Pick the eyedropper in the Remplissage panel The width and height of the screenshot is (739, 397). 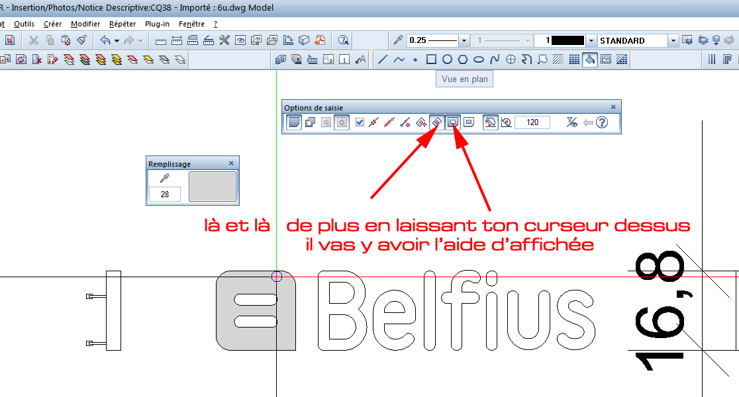click(x=164, y=178)
